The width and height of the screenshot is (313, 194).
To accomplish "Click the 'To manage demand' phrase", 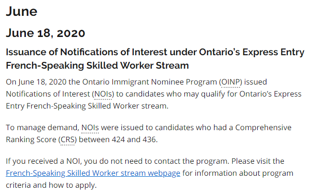I will [41, 127].
